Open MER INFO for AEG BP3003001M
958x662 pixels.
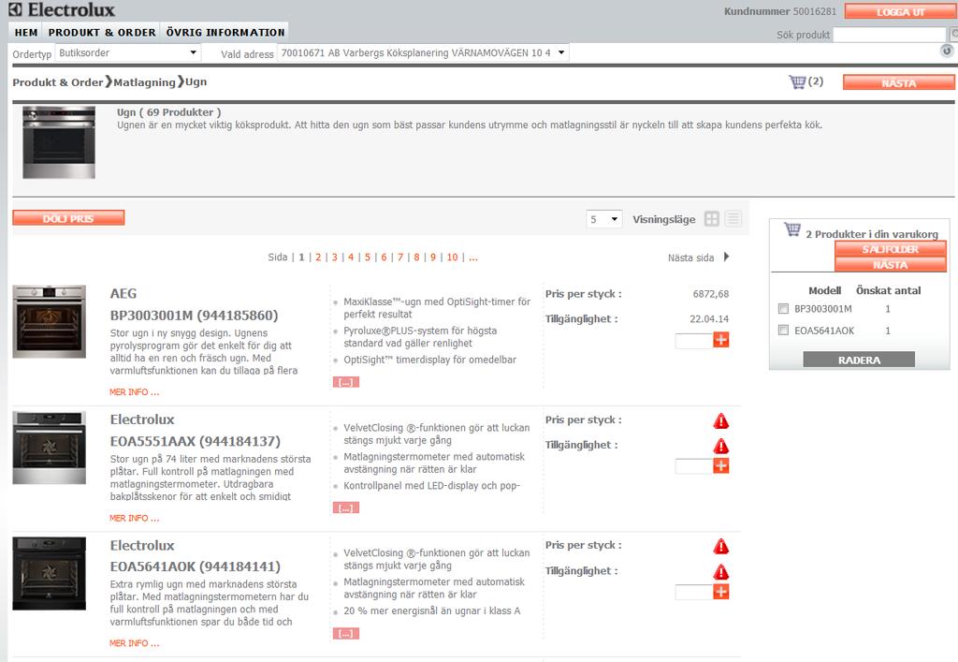tap(135, 391)
